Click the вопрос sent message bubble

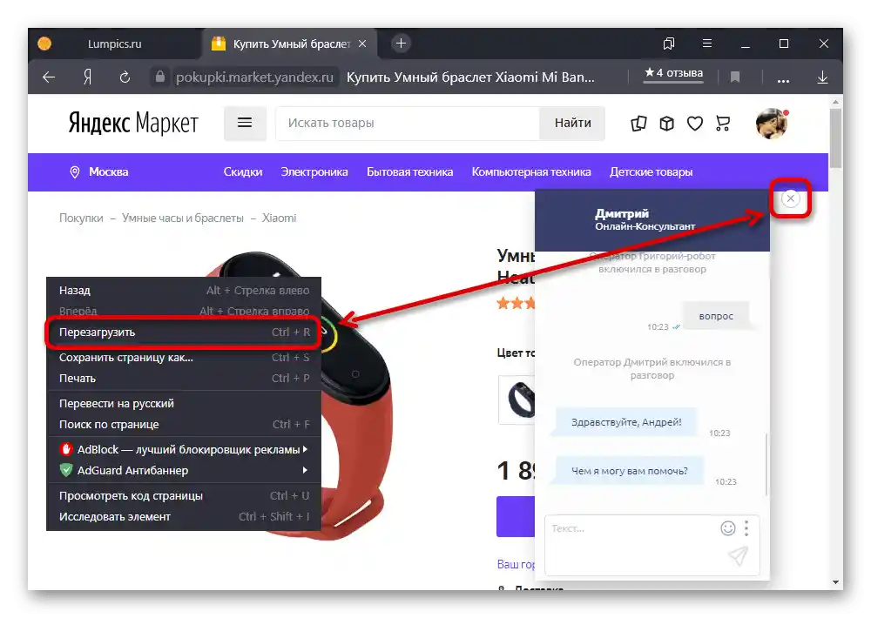coord(716,316)
